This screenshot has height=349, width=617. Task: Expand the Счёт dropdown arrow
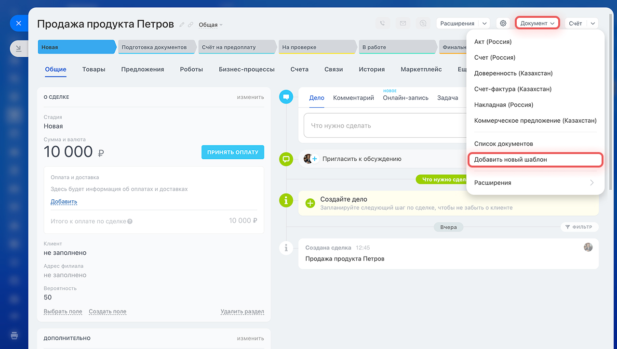pos(592,23)
